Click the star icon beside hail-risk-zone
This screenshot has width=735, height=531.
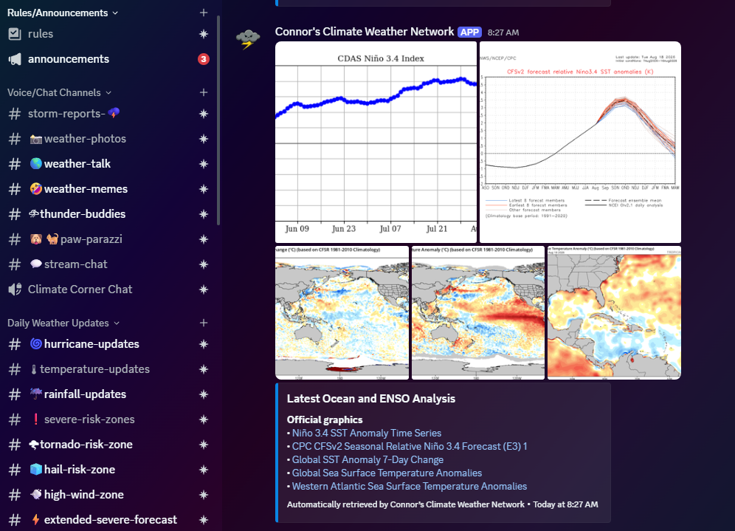[204, 470]
